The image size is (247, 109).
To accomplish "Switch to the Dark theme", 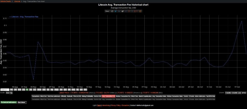I will (x=99, y=105).
